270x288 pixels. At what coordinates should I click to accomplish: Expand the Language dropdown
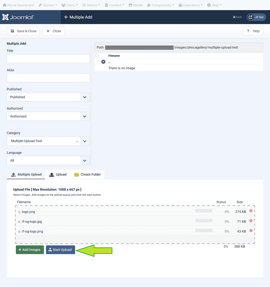pos(85,161)
